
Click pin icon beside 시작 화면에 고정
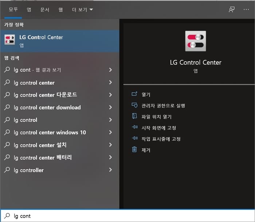(135, 127)
